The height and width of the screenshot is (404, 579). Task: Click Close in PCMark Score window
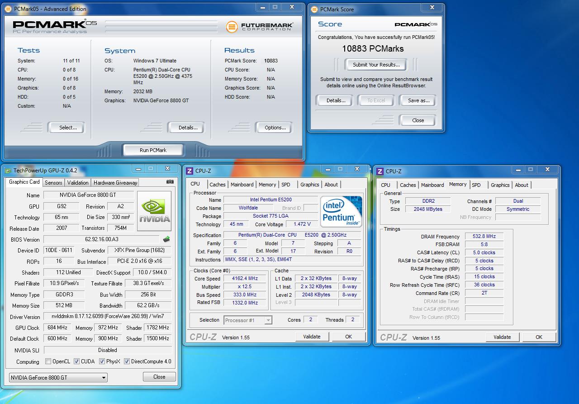(x=418, y=120)
